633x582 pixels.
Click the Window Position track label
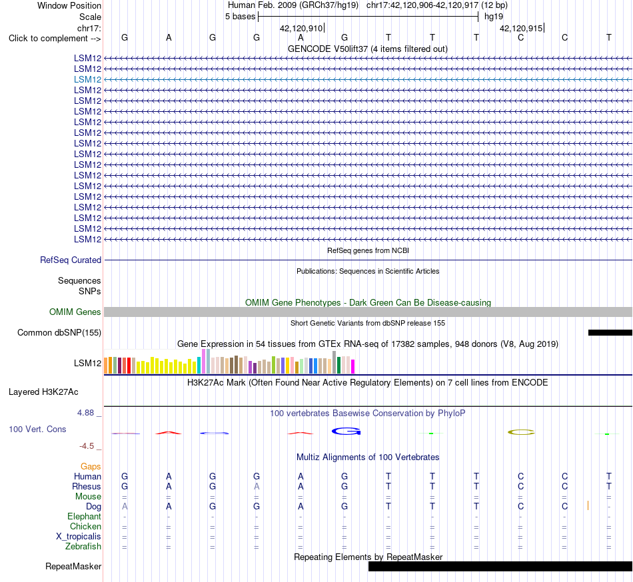69,5
